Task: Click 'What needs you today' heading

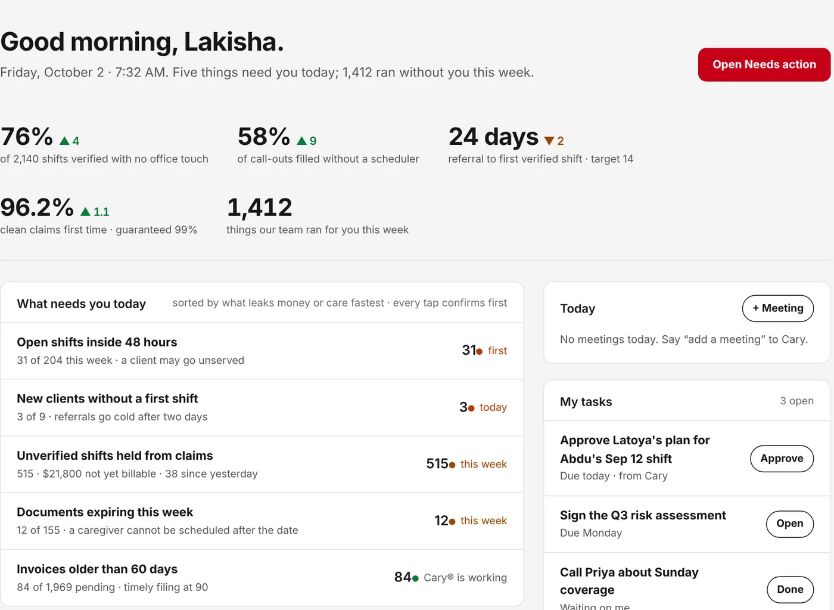Action: [x=82, y=304]
